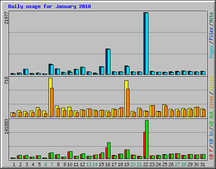This screenshot has width=216, height=169.
Task: Click the orange sites bar for day 23
Action: (153, 111)
